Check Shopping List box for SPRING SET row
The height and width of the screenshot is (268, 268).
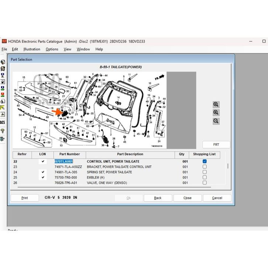point(205,172)
